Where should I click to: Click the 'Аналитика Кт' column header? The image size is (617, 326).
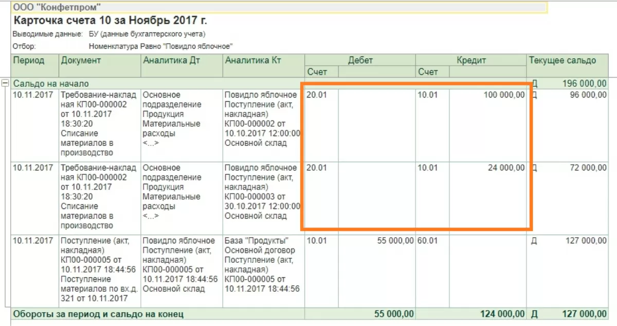click(264, 66)
